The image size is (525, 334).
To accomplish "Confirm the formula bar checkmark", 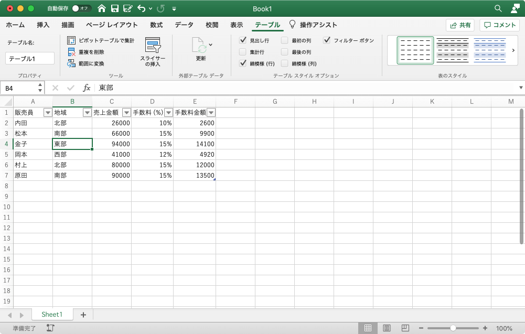I will [x=71, y=88].
